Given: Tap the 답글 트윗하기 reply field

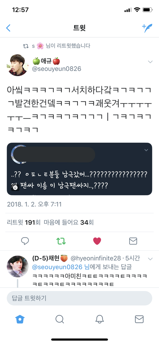Looking at the screenshot, I should point(79,298).
